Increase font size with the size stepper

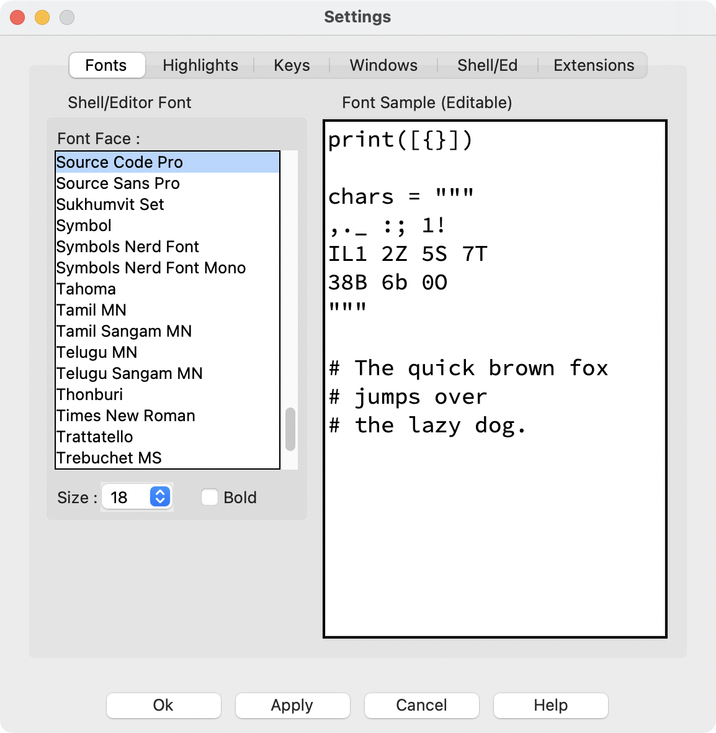tap(160, 493)
